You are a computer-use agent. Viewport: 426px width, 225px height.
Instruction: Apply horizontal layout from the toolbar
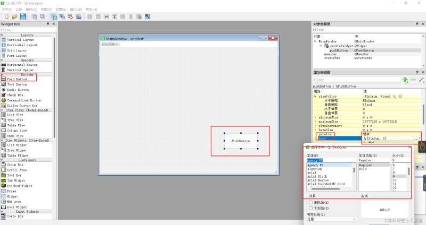click(x=90, y=16)
